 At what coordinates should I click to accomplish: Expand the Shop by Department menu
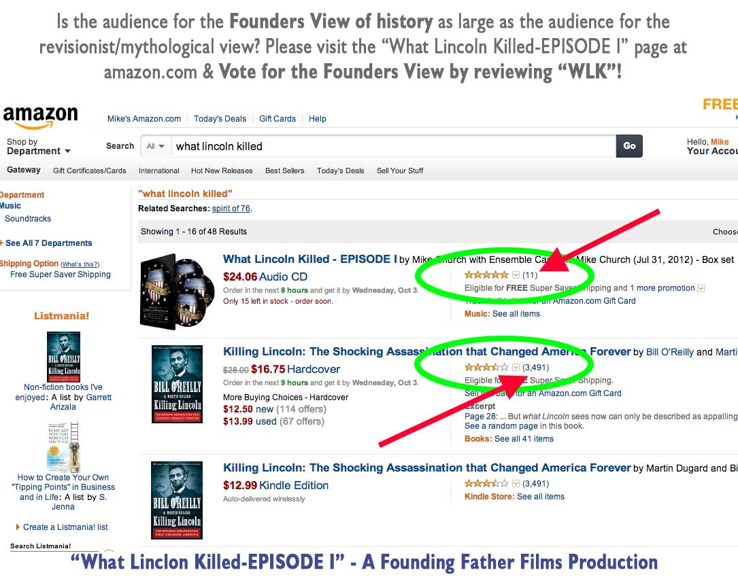tap(39, 146)
